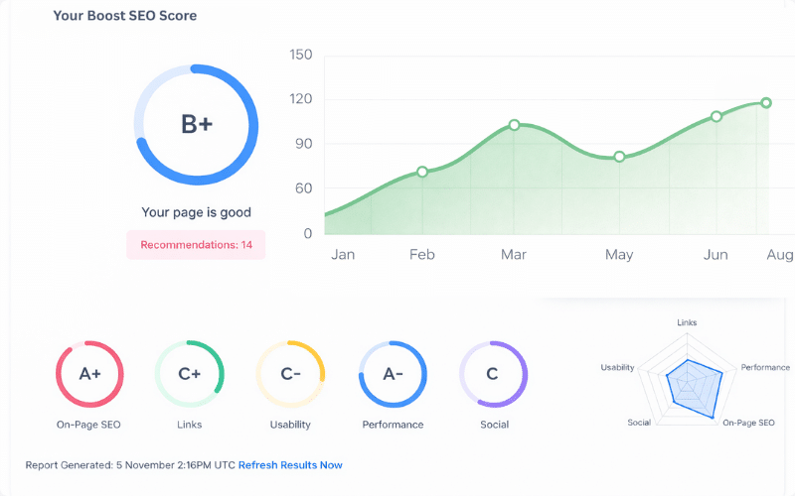Viewport: 795px width, 496px height.
Task: Click the B+ overall score ring
Action: click(x=196, y=124)
